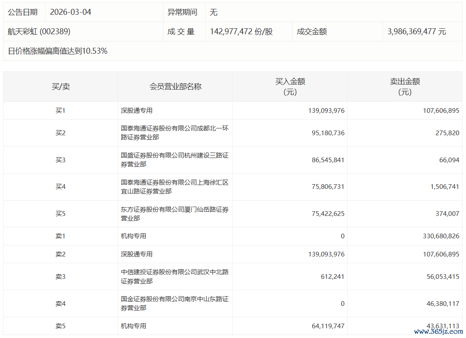
Task: Select sell amount 107,606,895 in 买1 row
Action: [x=441, y=111]
